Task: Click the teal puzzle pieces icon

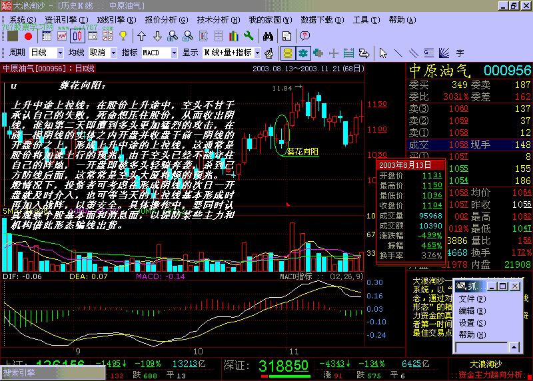Action: coord(318,53)
